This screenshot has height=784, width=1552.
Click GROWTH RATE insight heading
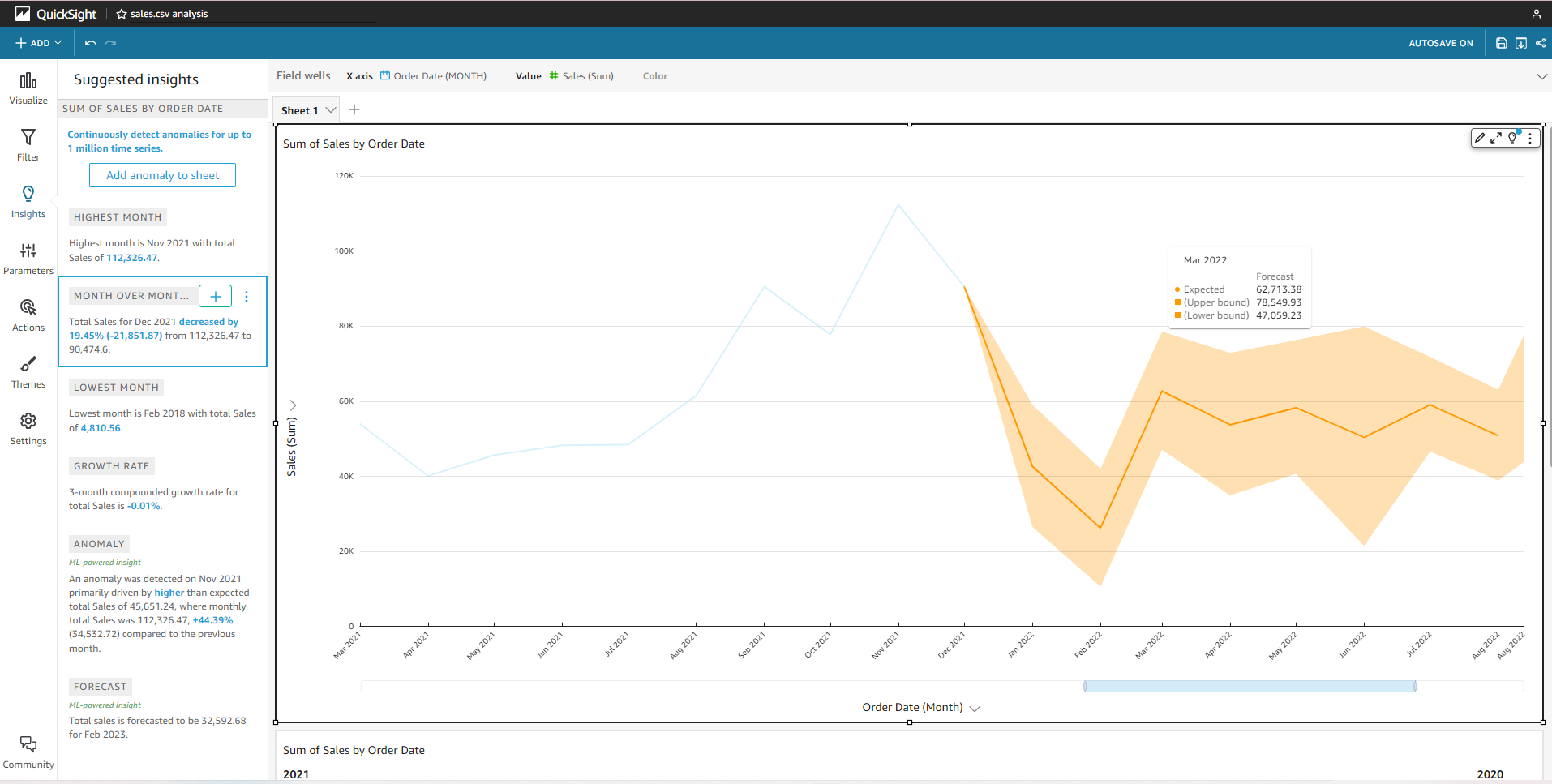112,466
